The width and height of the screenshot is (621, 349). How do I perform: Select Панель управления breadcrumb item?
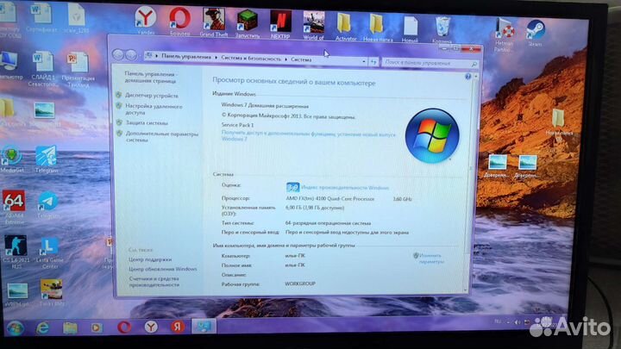tap(184, 58)
